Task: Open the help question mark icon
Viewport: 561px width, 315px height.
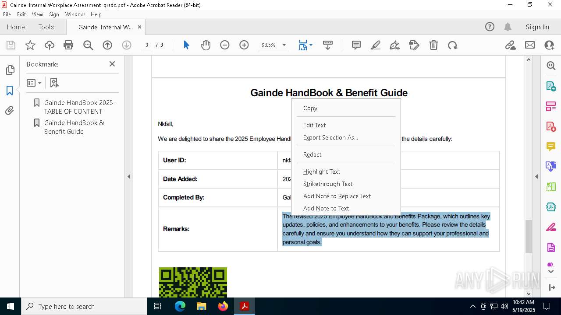Action: pyautogui.click(x=490, y=27)
